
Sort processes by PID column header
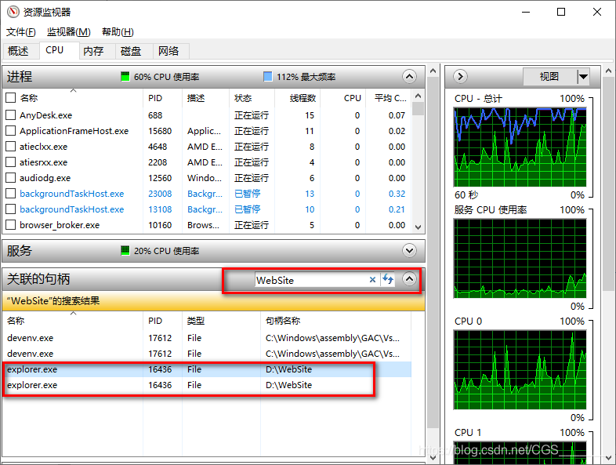pyautogui.click(x=163, y=98)
